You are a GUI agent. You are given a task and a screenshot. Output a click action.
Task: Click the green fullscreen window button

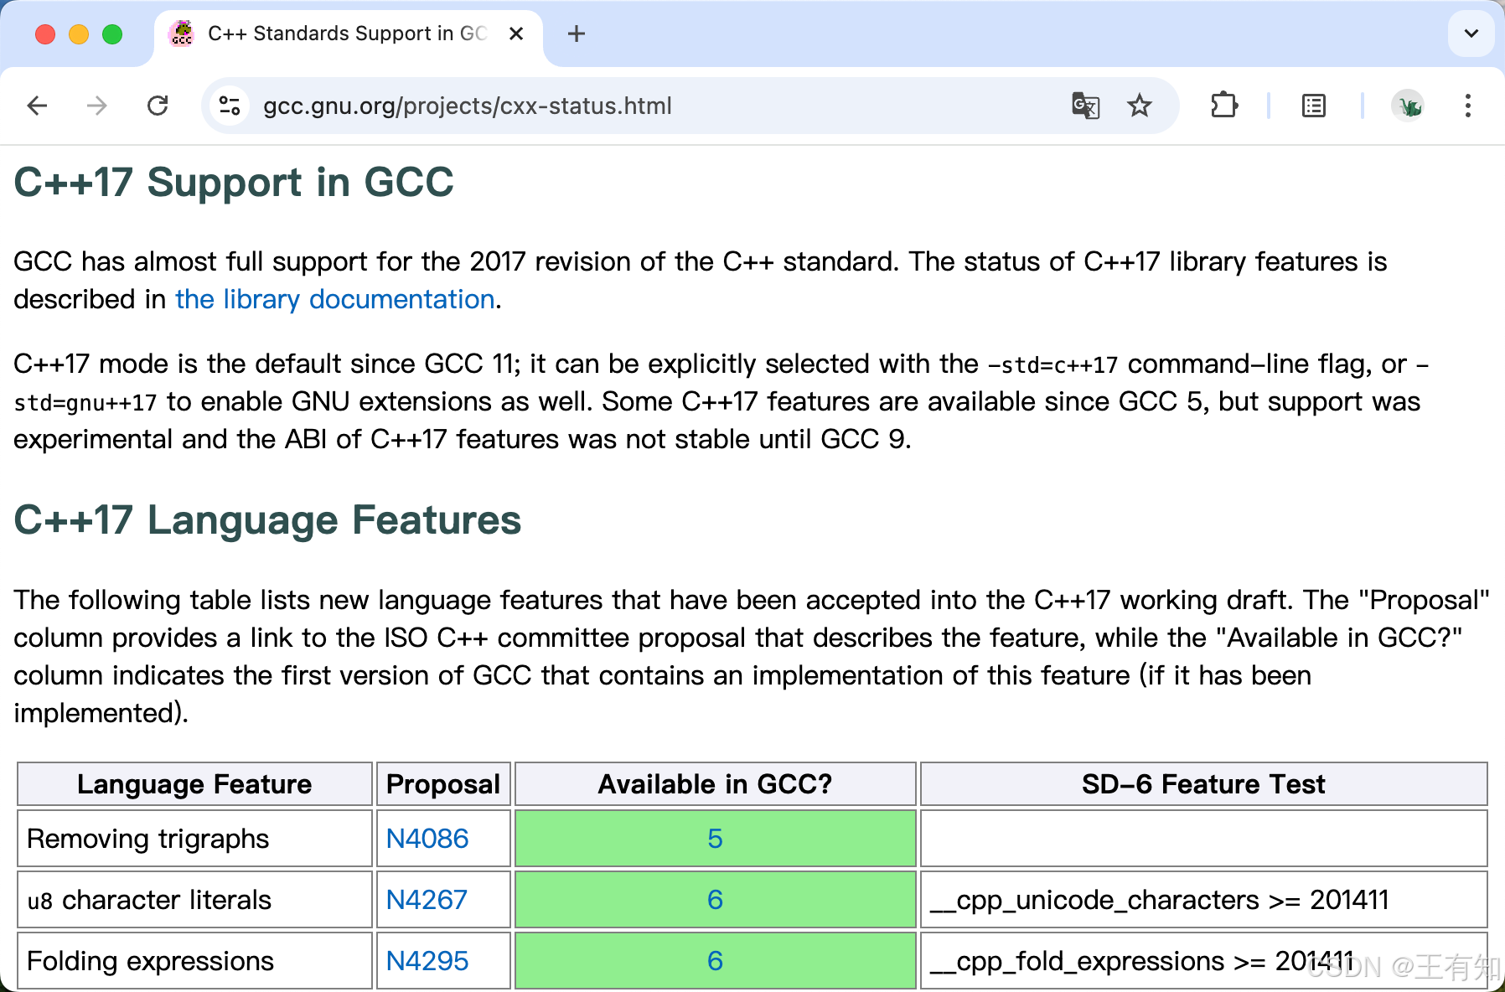pyautogui.click(x=112, y=34)
